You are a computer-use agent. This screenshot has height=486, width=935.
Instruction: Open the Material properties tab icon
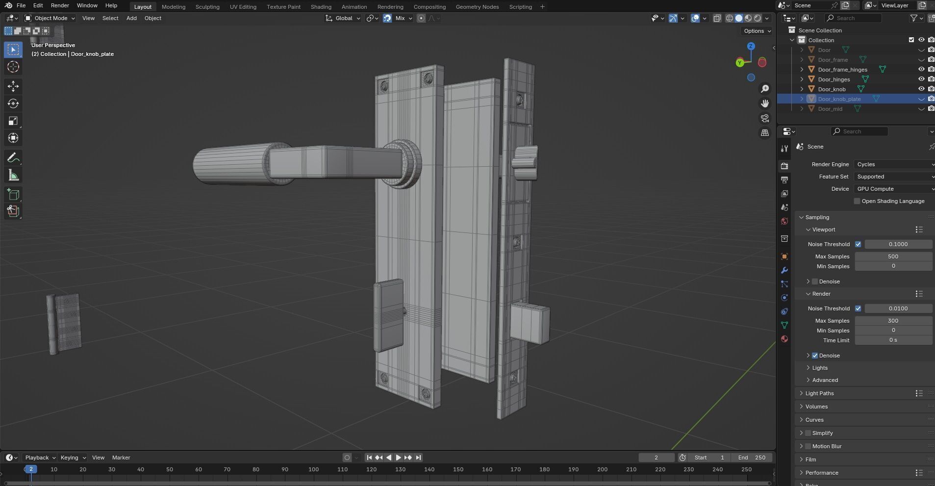pyautogui.click(x=784, y=339)
